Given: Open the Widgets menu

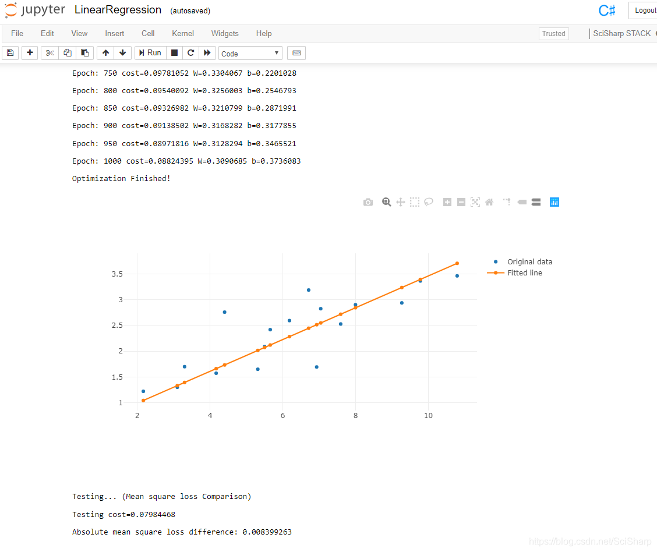Looking at the screenshot, I should point(225,34).
